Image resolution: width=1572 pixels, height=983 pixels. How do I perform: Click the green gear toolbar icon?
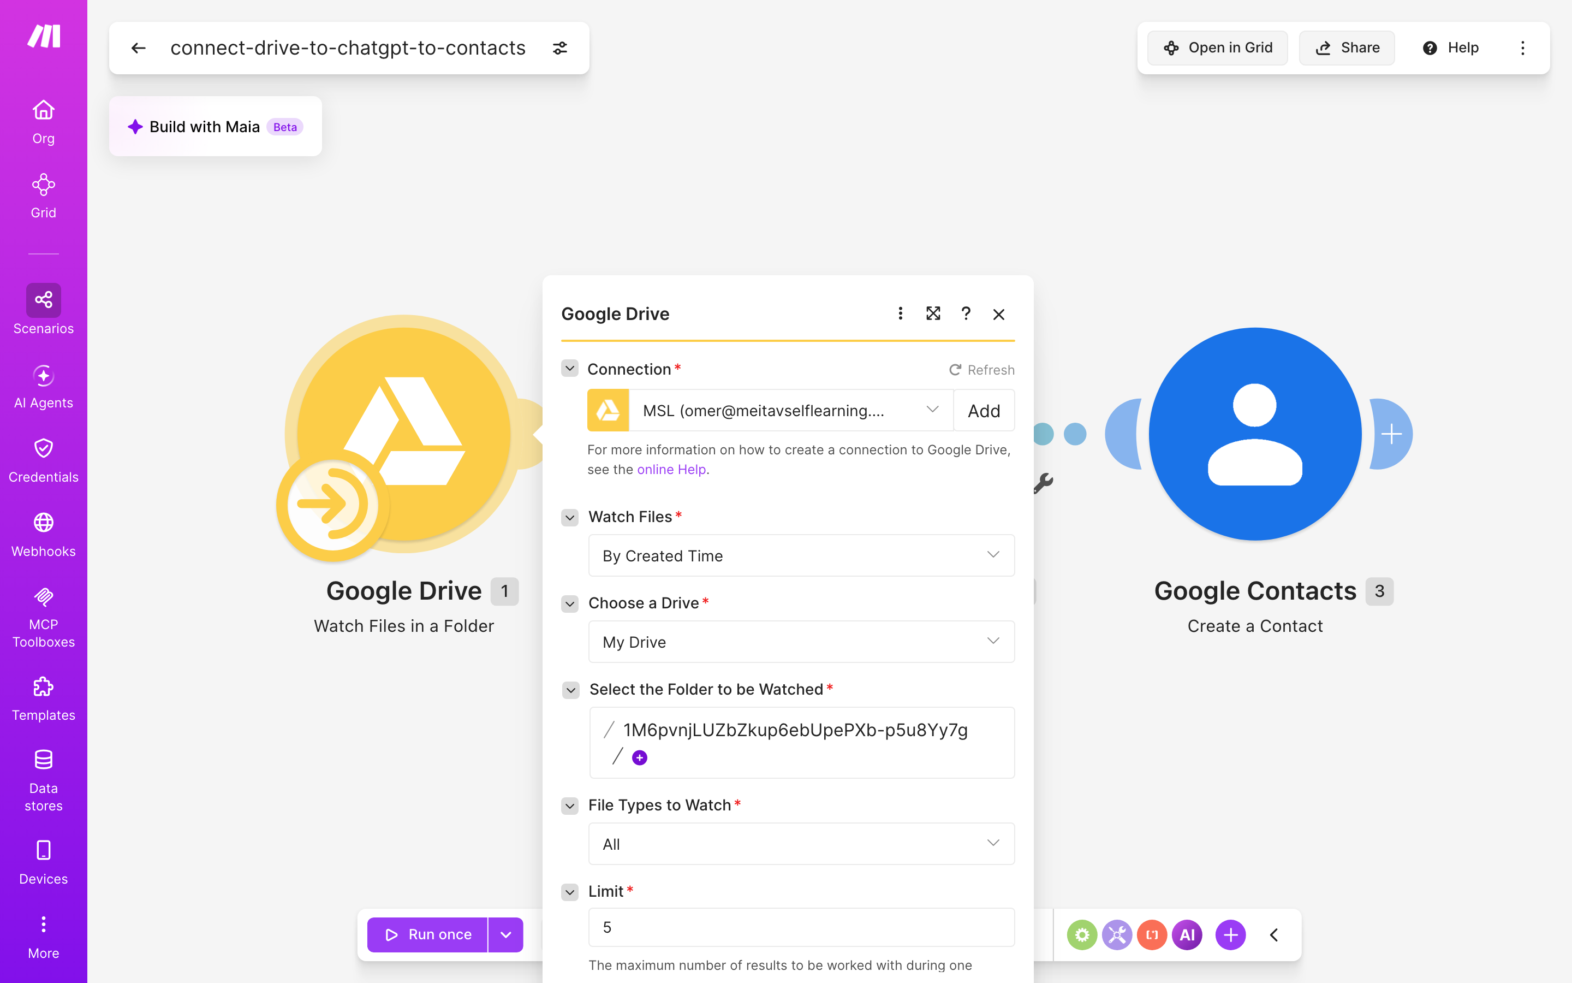[1082, 935]
